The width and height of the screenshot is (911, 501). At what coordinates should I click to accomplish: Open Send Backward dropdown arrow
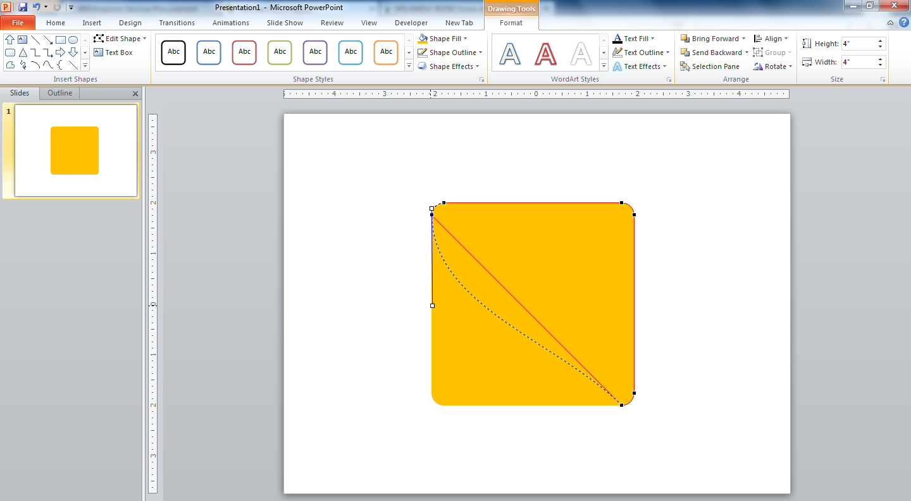click(x=747, y=53)
